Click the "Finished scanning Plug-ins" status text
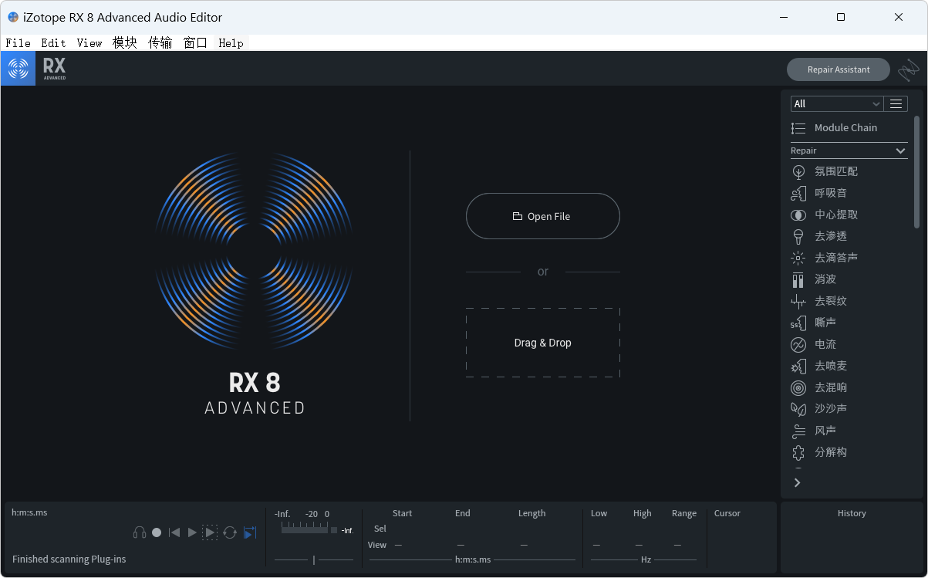 pyautogui.click(x=69, y=559)
